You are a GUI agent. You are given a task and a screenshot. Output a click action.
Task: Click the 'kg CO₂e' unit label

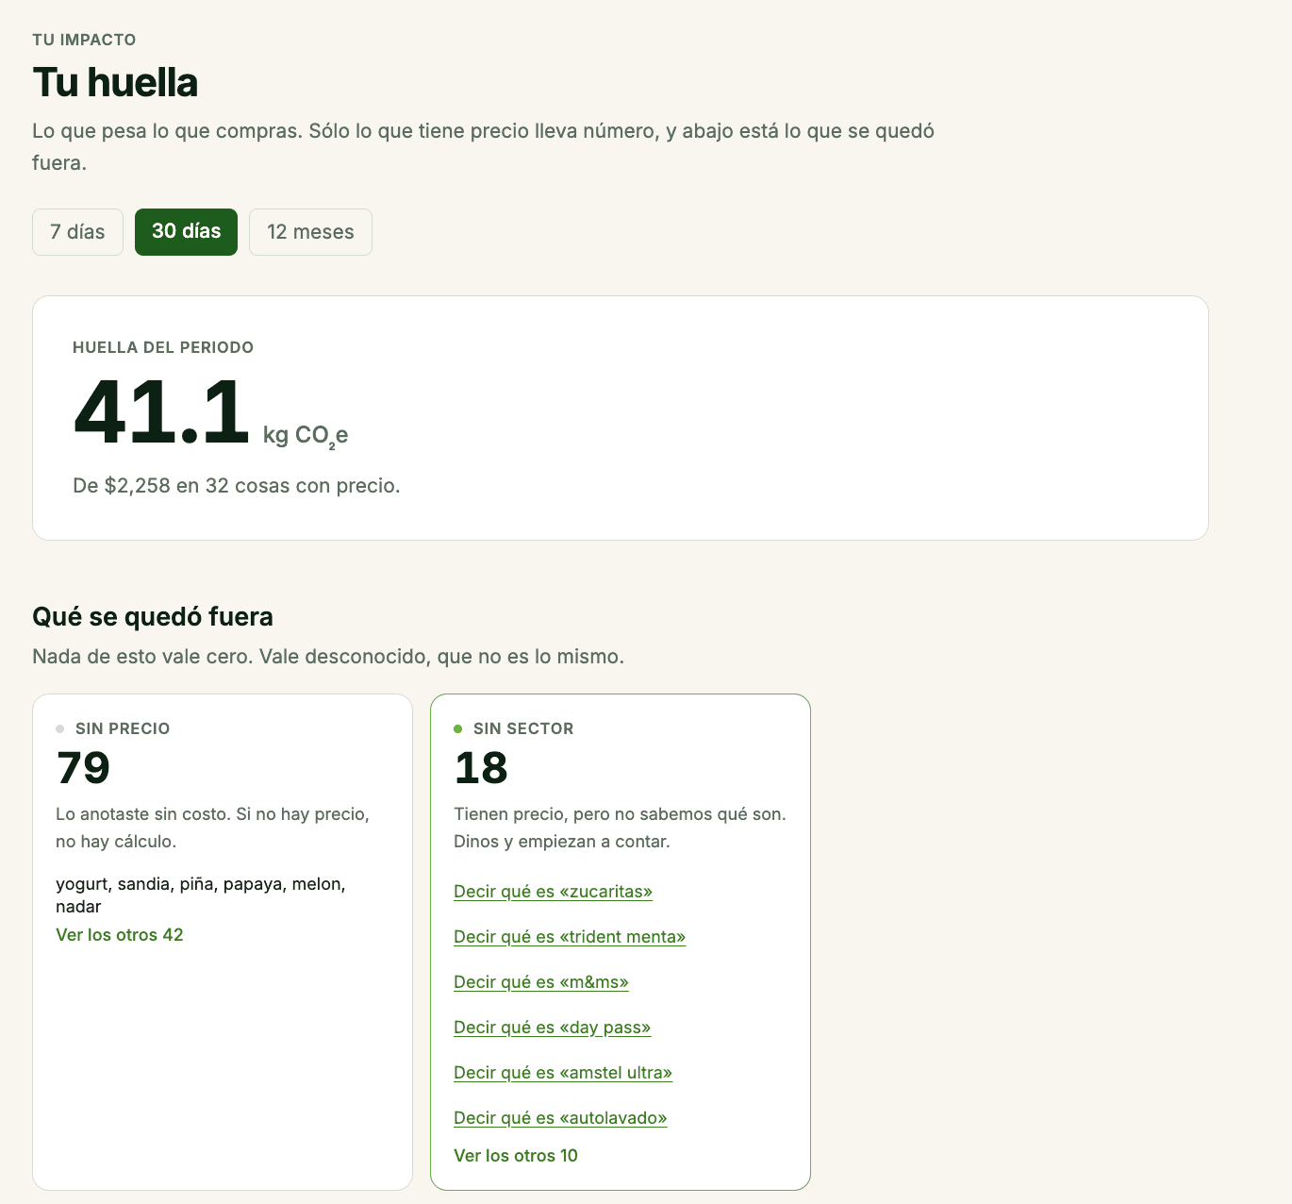pyautogui.click(x=306, y=435)
